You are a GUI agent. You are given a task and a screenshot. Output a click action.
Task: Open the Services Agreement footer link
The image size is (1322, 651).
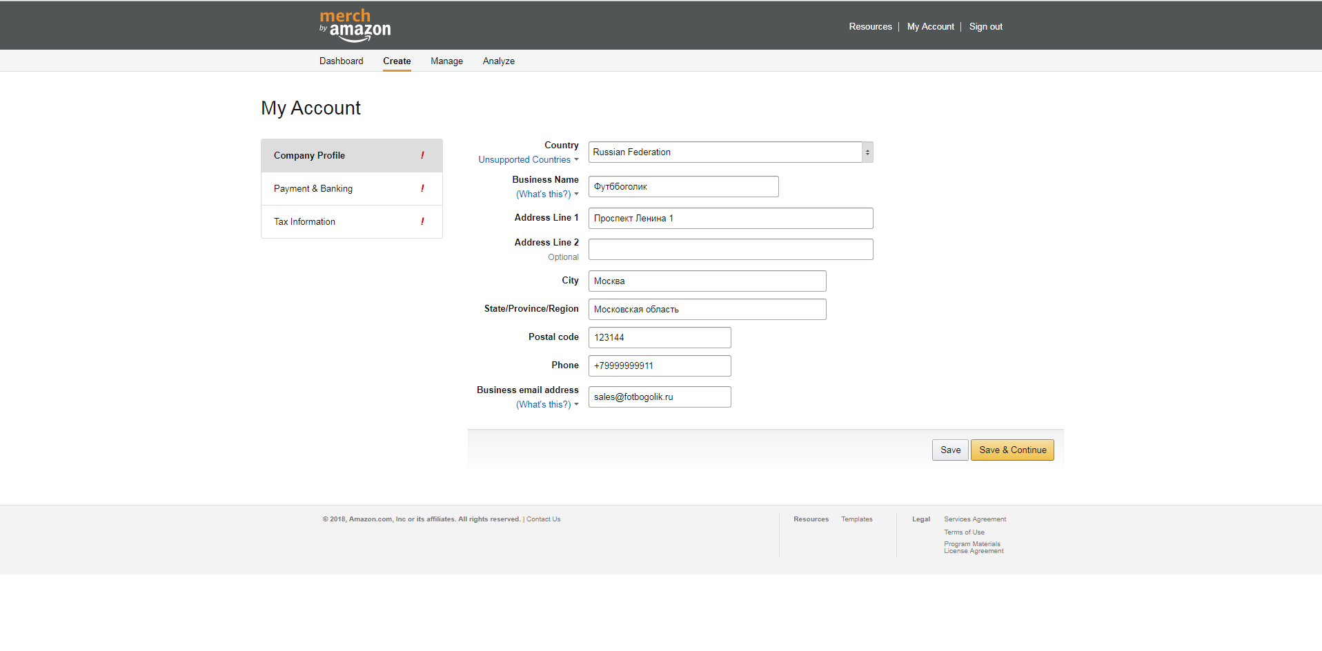[974, 519]
